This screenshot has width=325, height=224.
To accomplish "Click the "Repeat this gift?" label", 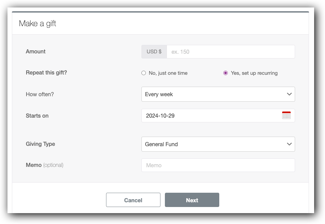I will (x=47, y=73).
